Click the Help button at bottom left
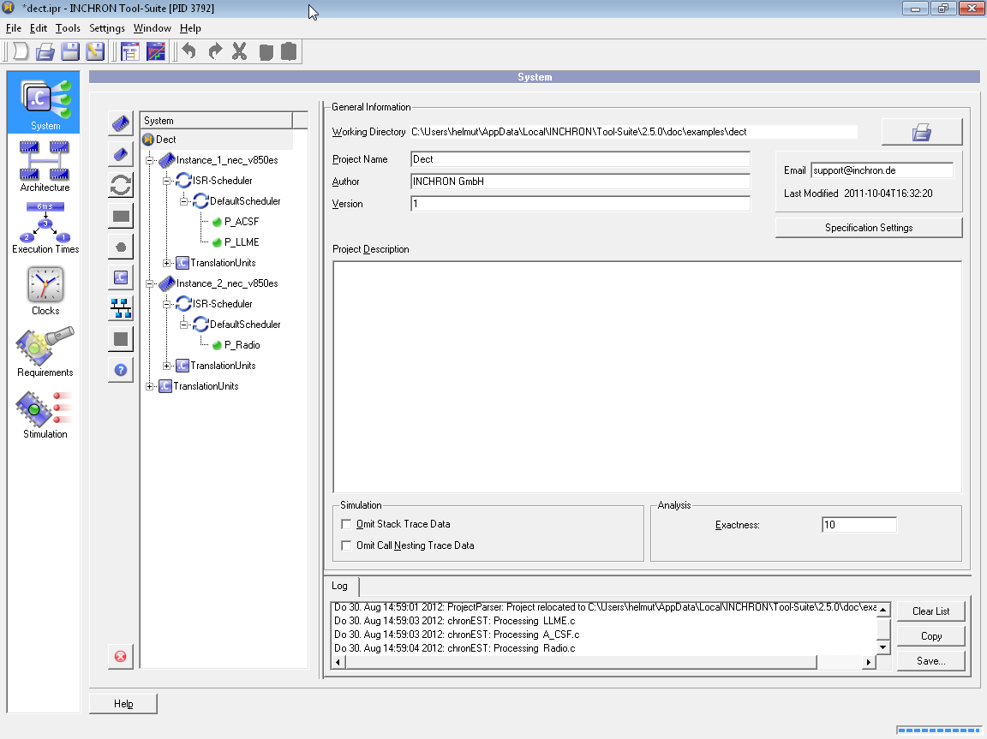 coord(123,704)
